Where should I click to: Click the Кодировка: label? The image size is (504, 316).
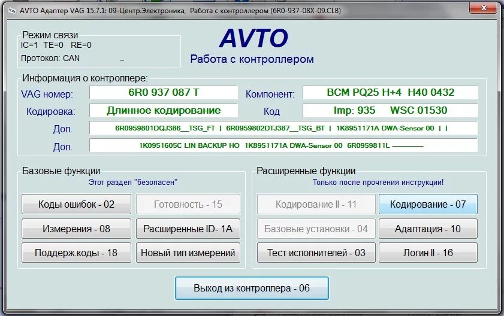coord(51,111)
